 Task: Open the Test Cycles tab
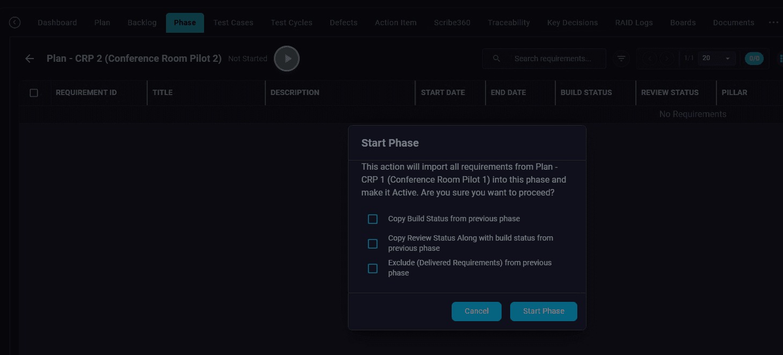pyautogui.click(x=292, y=23)
